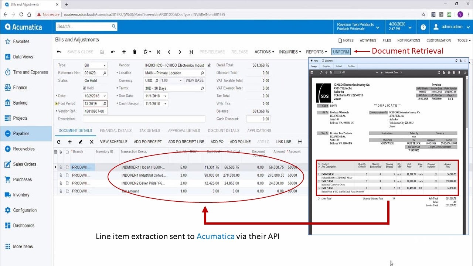Image resolution: width=473 pixels, height=266 pixels.
Task: Click the VIEW BASE button
Action: [194, 81]
